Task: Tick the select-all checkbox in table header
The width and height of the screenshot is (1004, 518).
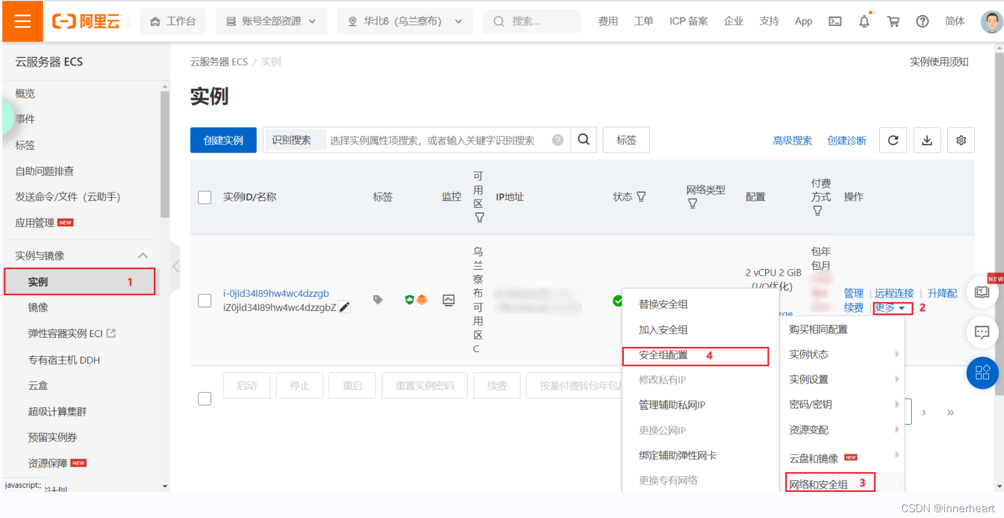Action: [204, 197]
